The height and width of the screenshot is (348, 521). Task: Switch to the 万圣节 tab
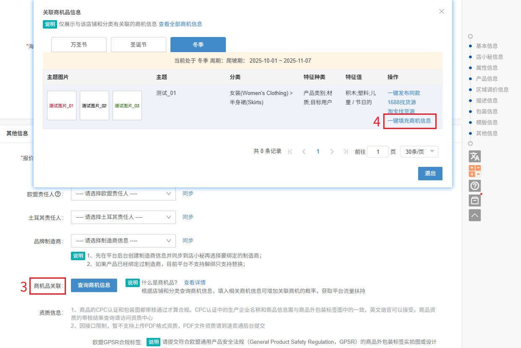tap(79, 45)
